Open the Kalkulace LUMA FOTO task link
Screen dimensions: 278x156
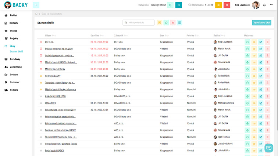click(x=56, y=96)
